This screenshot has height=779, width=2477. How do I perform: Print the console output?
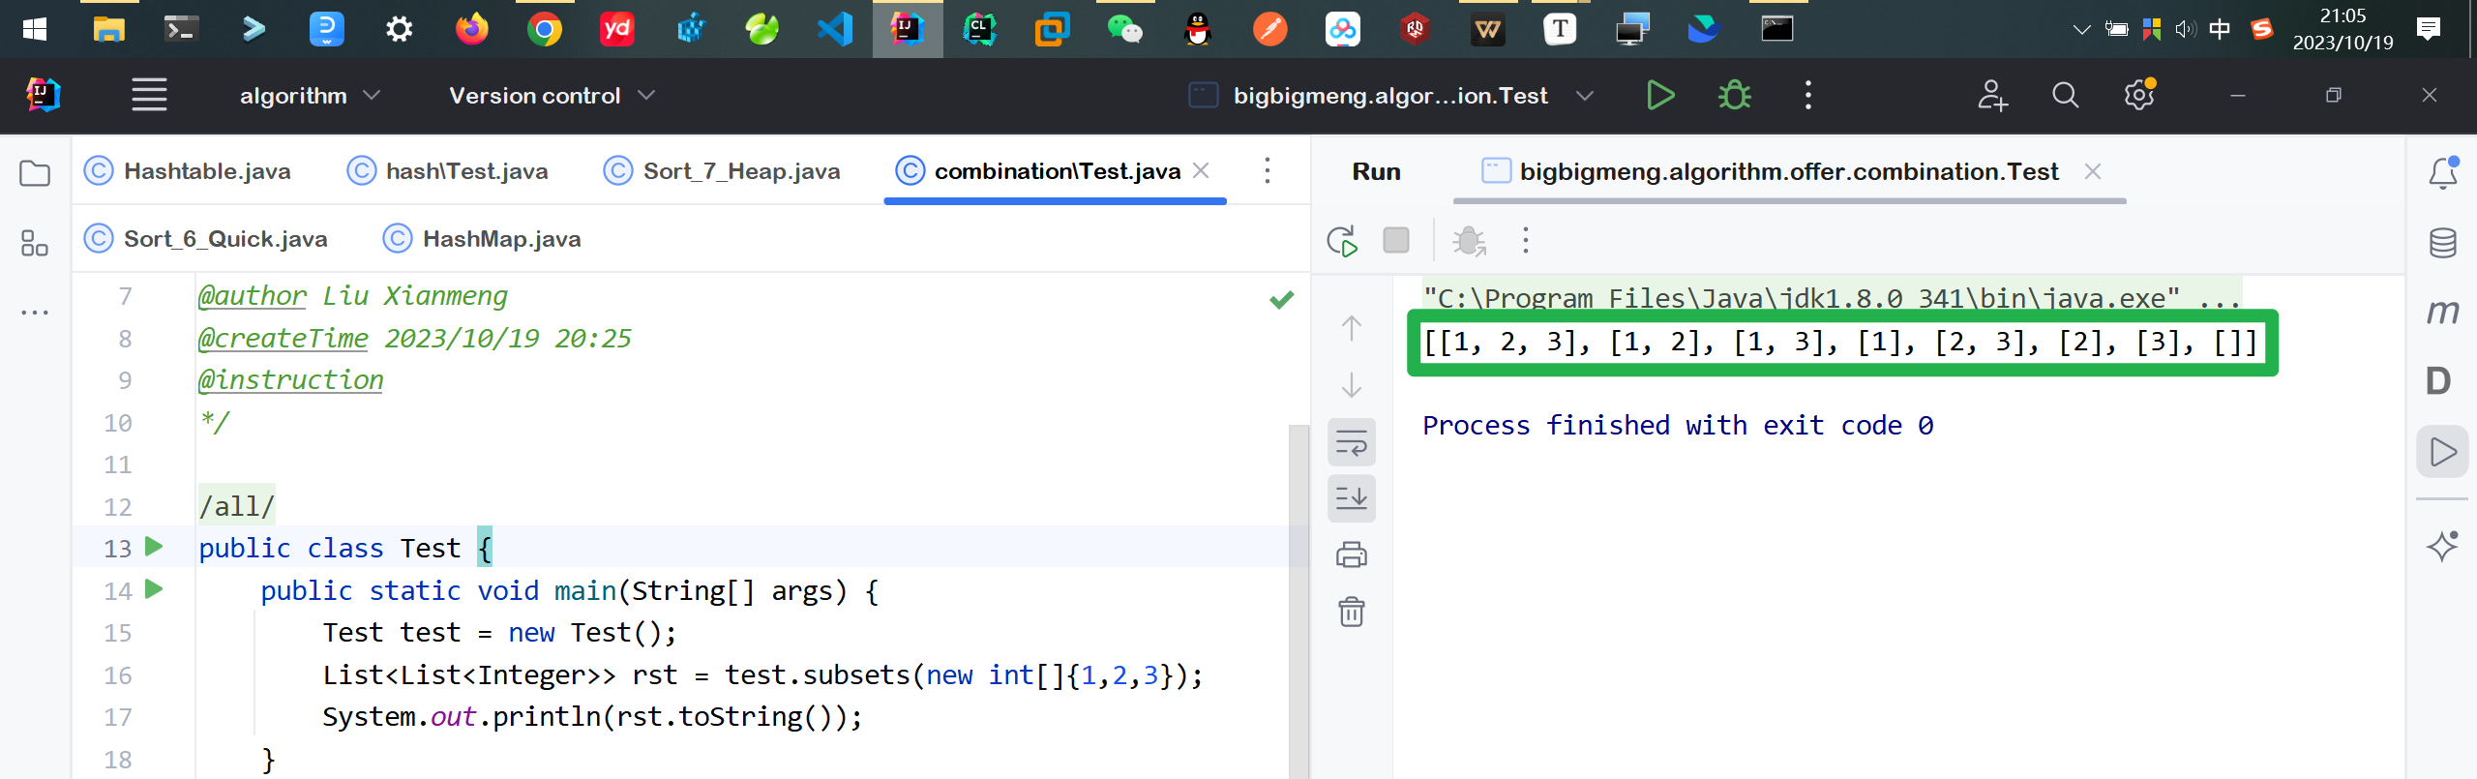(1352, 554)
